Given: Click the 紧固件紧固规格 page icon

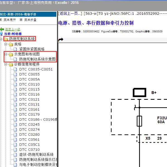Looking at the screenshot, I should pyautogui.click(x=15, y=49).
